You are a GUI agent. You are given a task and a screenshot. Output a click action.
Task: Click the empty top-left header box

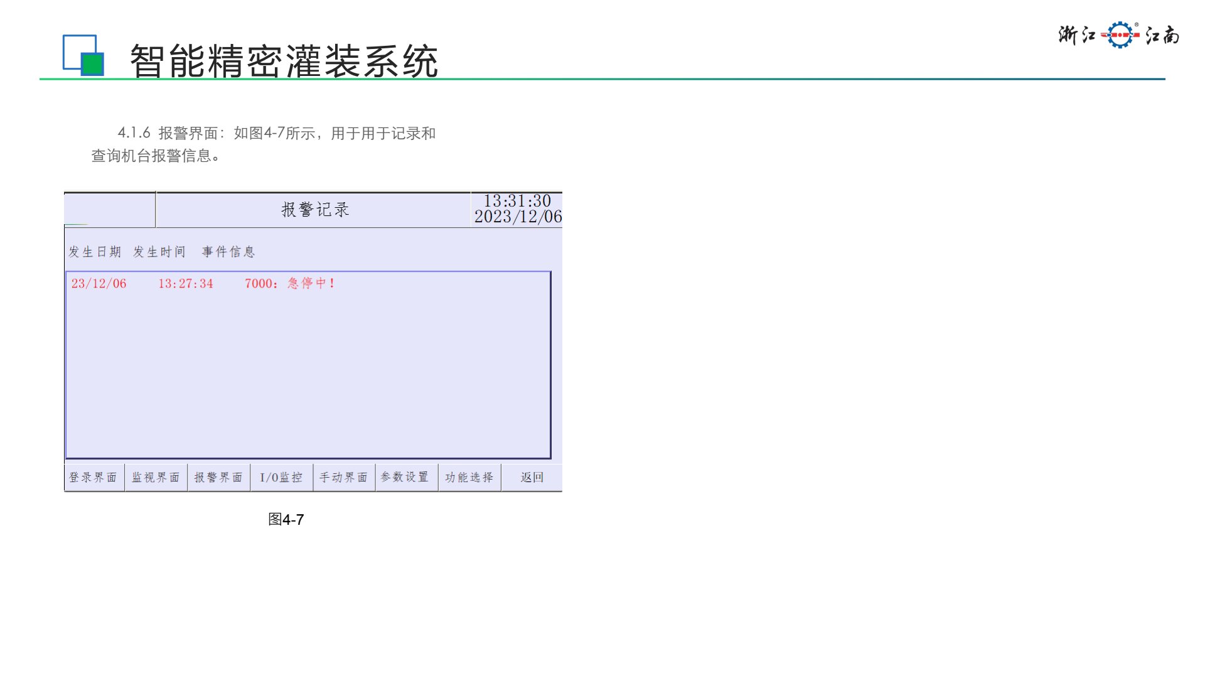click(x=109, y=210)
